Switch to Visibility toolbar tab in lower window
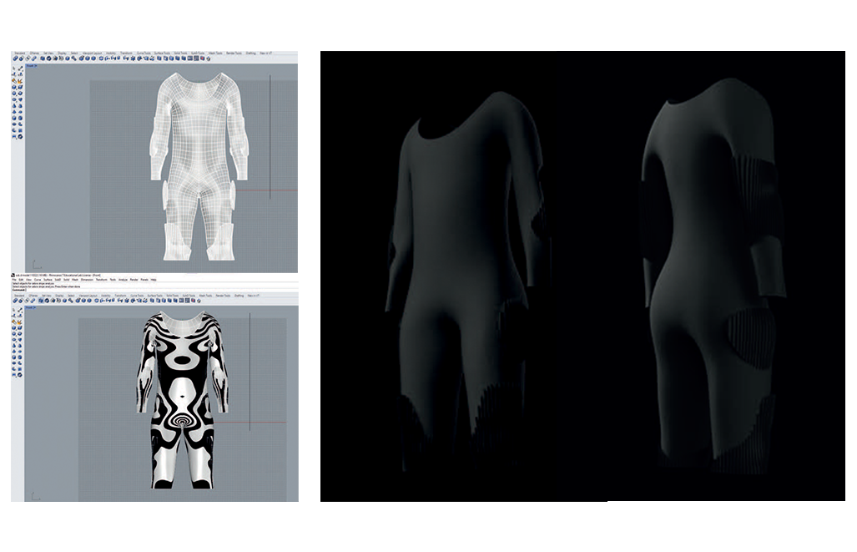 pyautogui.click(x=105, y=296)
